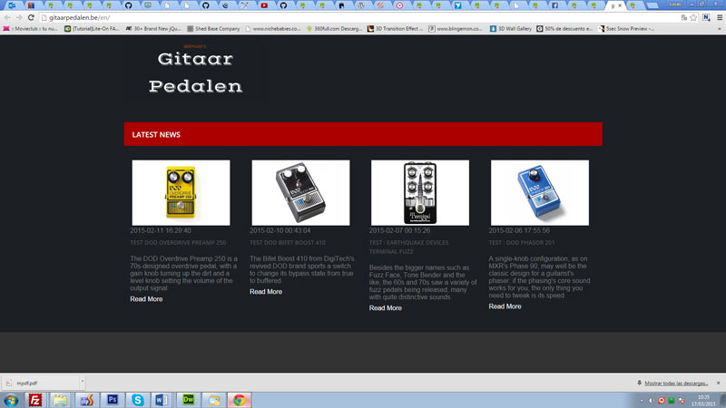This screenshot has height=408, width=726.
Task: Go back with the browser back arrow
Action: tap(7, 17)
